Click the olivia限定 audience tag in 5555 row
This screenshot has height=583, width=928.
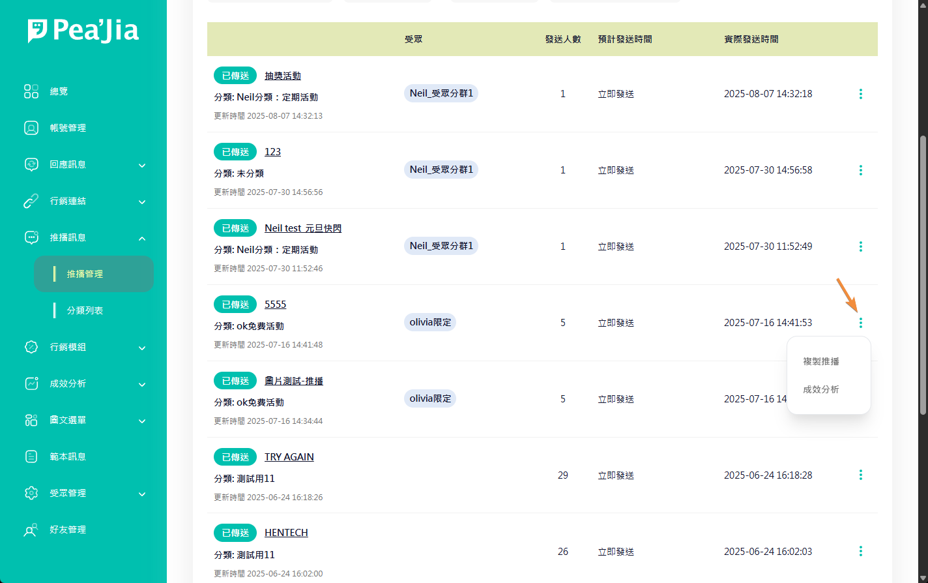[430, 322]
